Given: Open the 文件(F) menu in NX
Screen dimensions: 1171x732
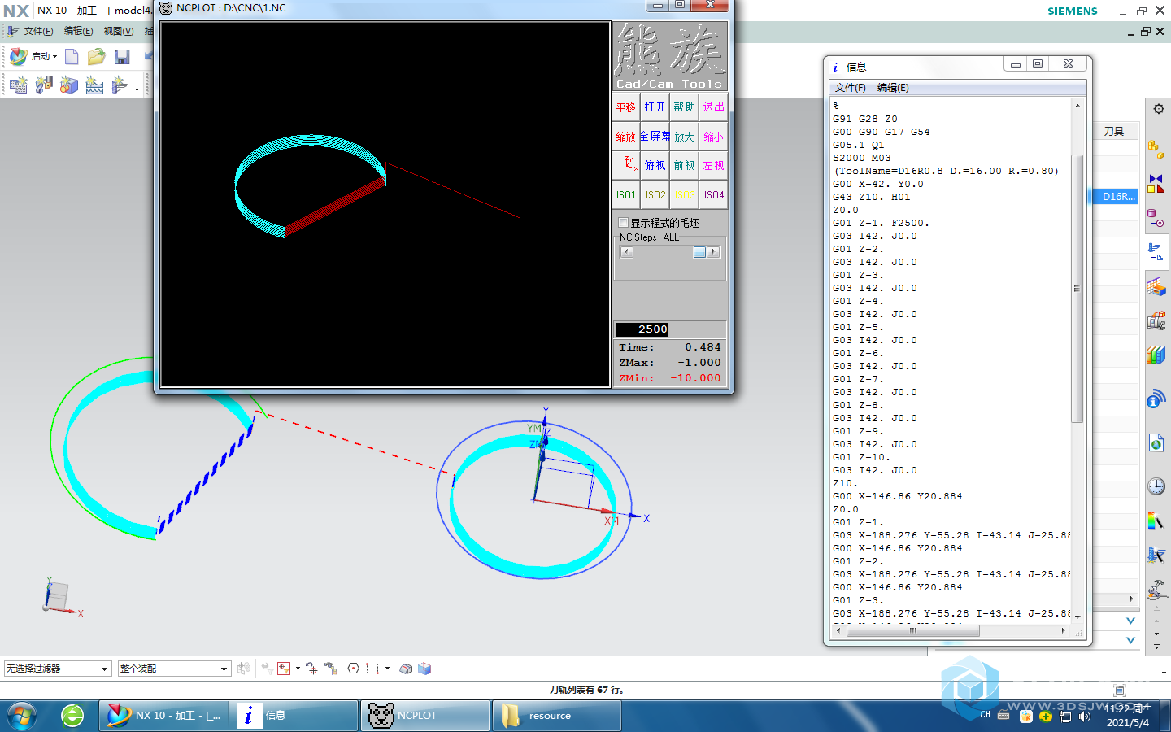Looking at the screenshot, I should coord(38,31).
